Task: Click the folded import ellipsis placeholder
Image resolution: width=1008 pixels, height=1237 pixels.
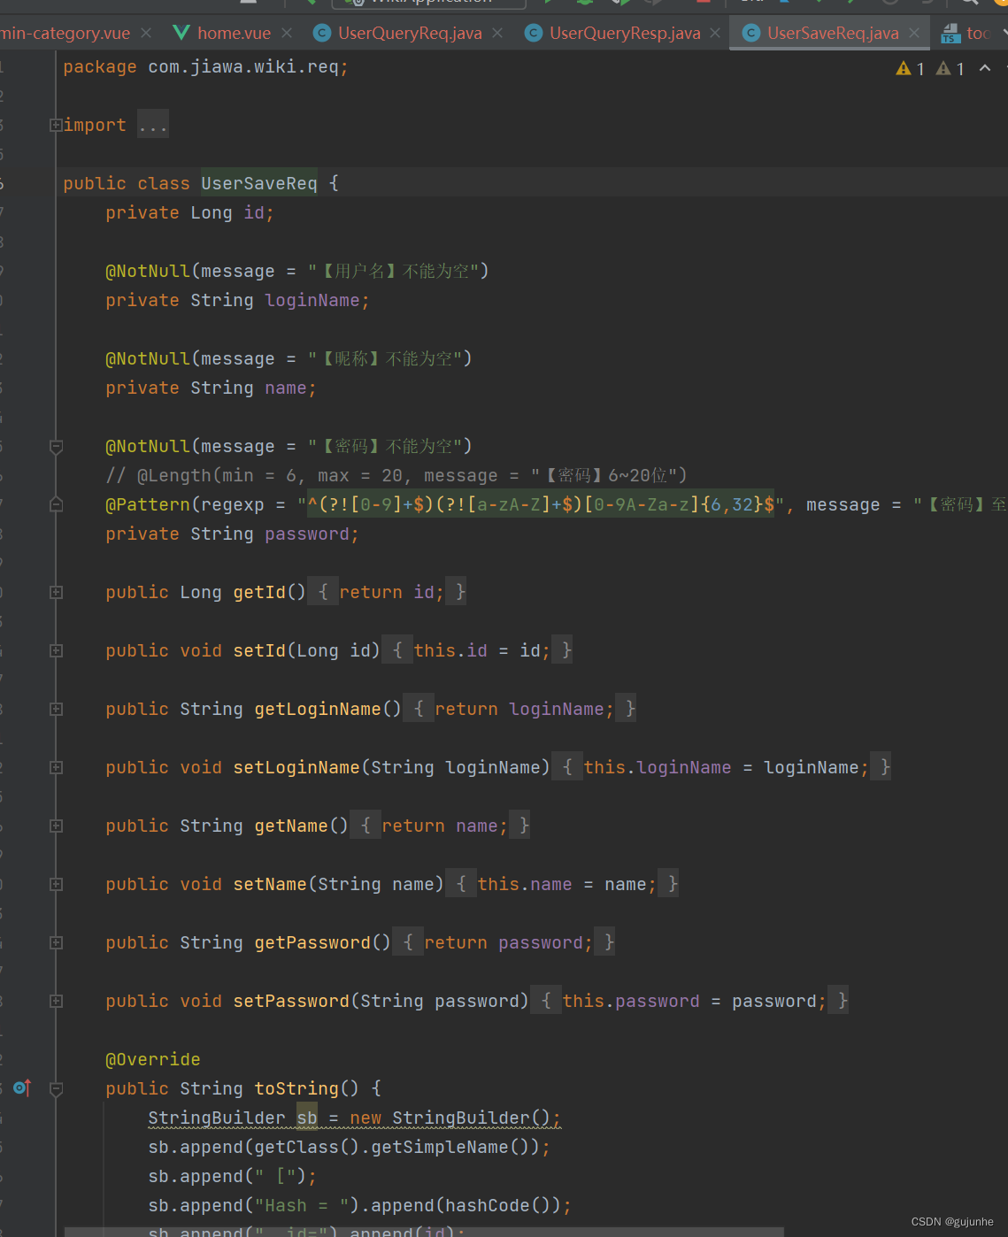Action: pyautogui.click(x=153, y=125)
